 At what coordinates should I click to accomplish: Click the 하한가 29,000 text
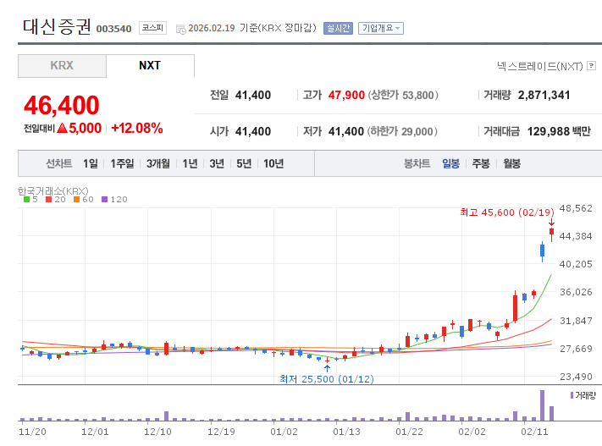tap(402, 131)
